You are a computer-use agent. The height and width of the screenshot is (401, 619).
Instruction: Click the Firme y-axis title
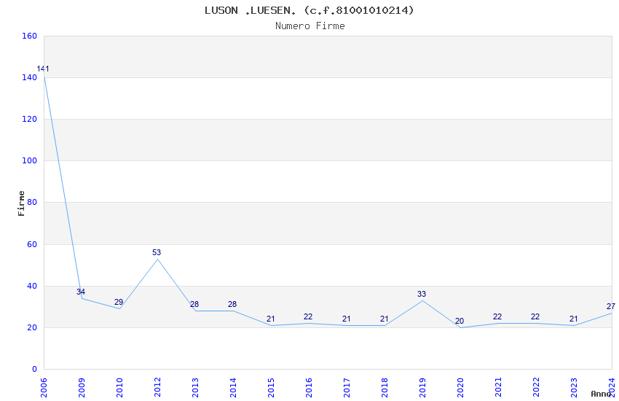coord(21,203)
